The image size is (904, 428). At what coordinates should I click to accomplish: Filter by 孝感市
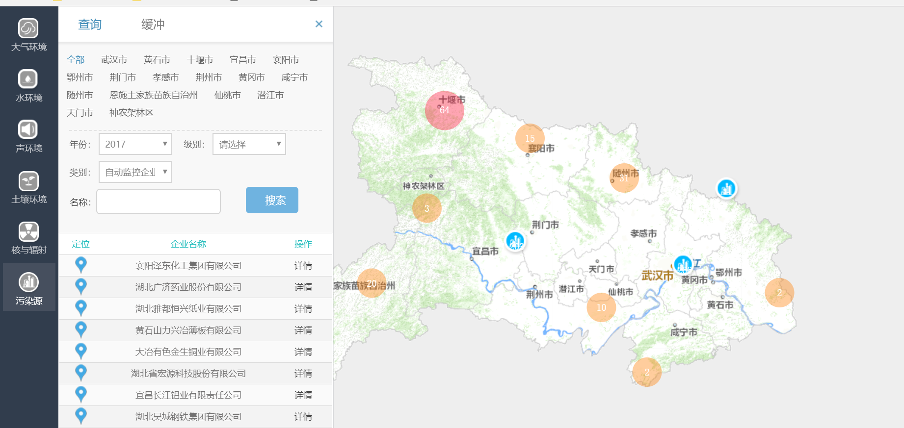[166, 77]
